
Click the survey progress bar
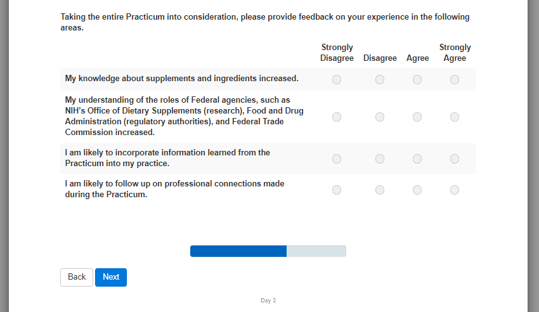pyautogui.click(x=268, y=251)
